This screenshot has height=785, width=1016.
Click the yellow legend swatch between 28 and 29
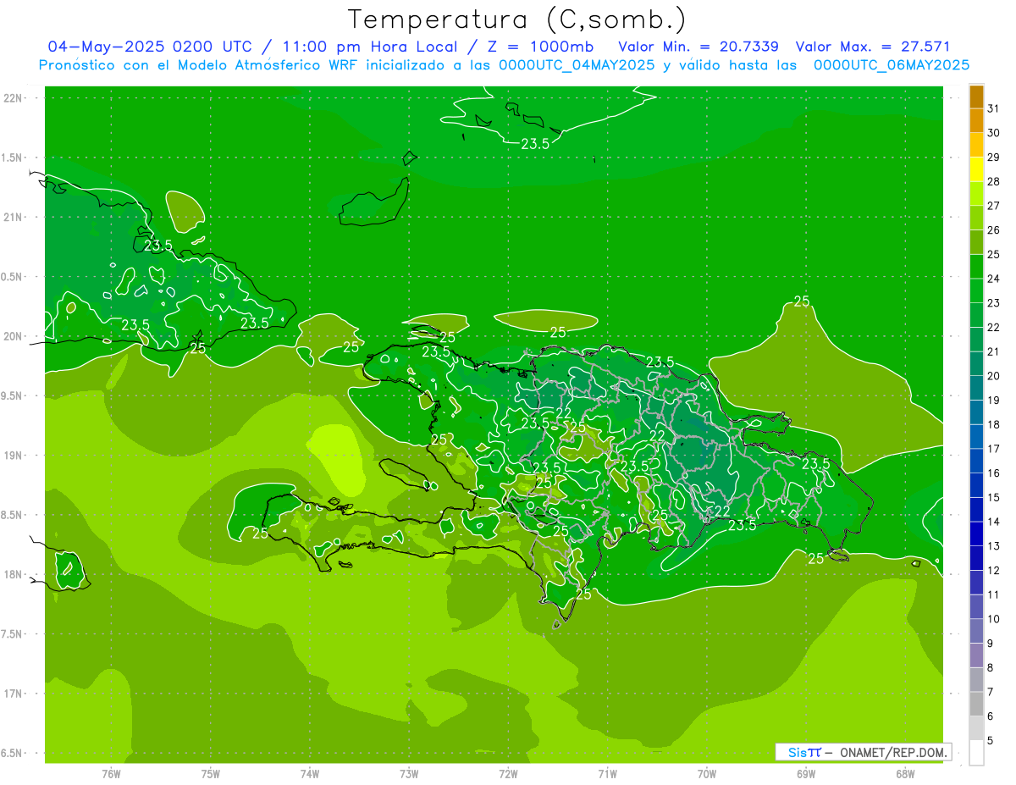coord(976,169)
